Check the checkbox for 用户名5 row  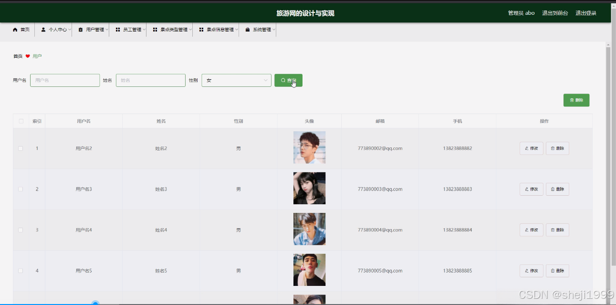point(21,271)
